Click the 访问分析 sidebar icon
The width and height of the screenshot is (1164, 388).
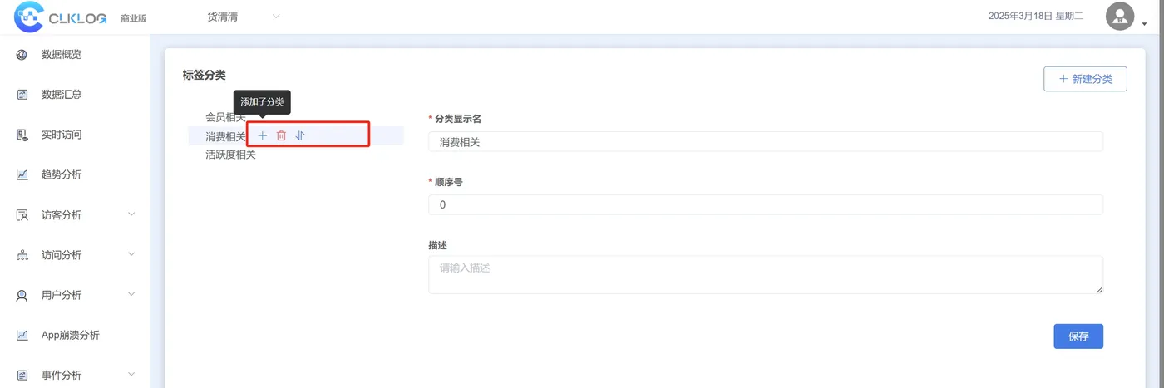(22, 255)
